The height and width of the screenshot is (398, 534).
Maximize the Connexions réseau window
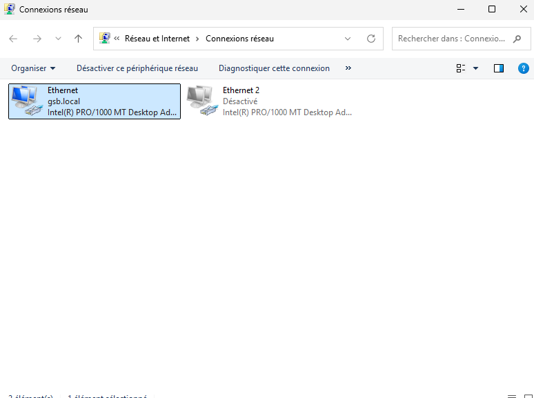pos(492,9)
